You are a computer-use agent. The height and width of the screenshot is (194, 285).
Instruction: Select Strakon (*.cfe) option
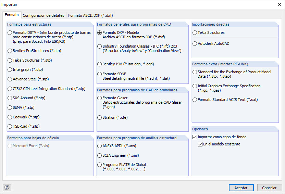tap(100, 117)
